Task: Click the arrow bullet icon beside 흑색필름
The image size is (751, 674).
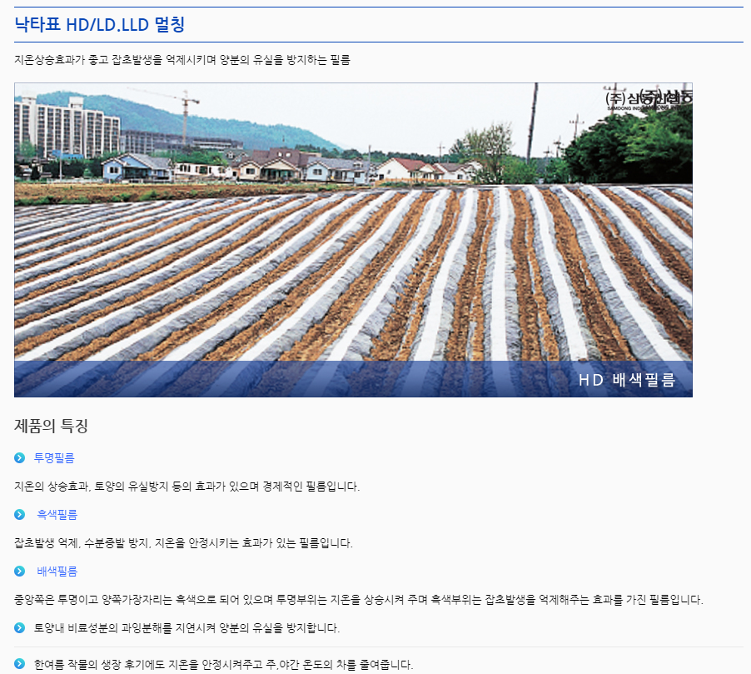Action: [x=20, y=514]
